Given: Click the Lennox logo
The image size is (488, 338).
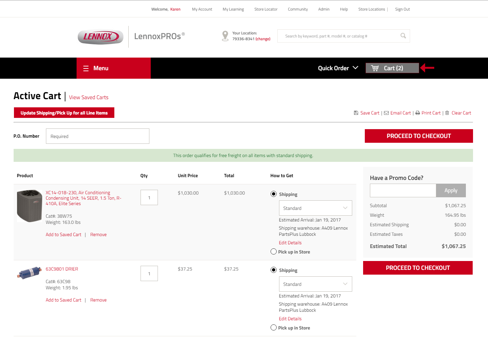Looking at the screenshot, I should [x=101, y=37].
